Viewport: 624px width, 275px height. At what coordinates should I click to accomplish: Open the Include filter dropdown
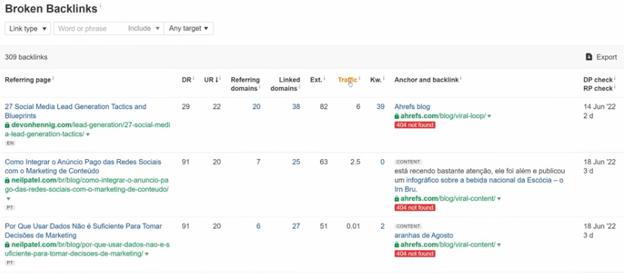[144, 29]
